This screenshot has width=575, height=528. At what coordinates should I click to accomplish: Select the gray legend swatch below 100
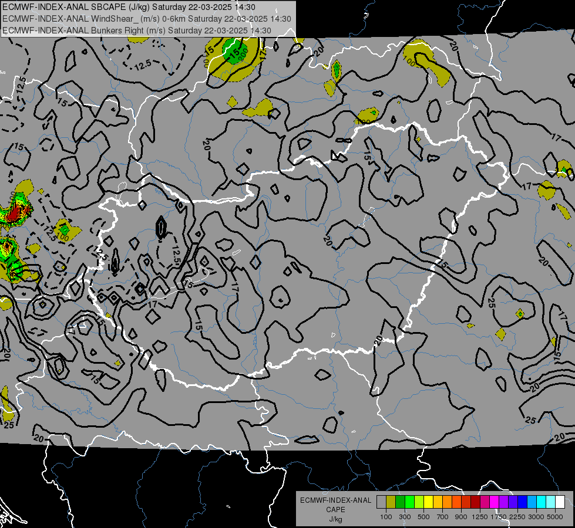[x=381, y=502]
